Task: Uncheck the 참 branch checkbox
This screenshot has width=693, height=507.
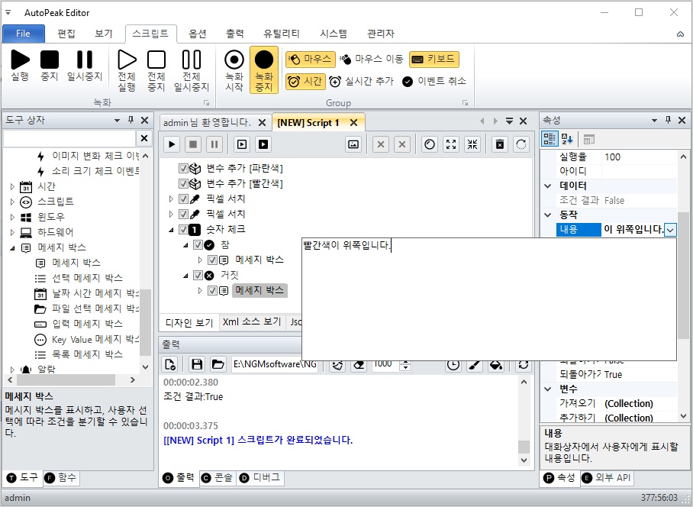Action: pos(198,245)
